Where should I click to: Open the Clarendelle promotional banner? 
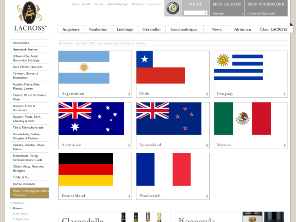(x=114, y=217)
